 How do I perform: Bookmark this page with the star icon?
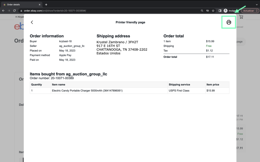click(213, 11)
